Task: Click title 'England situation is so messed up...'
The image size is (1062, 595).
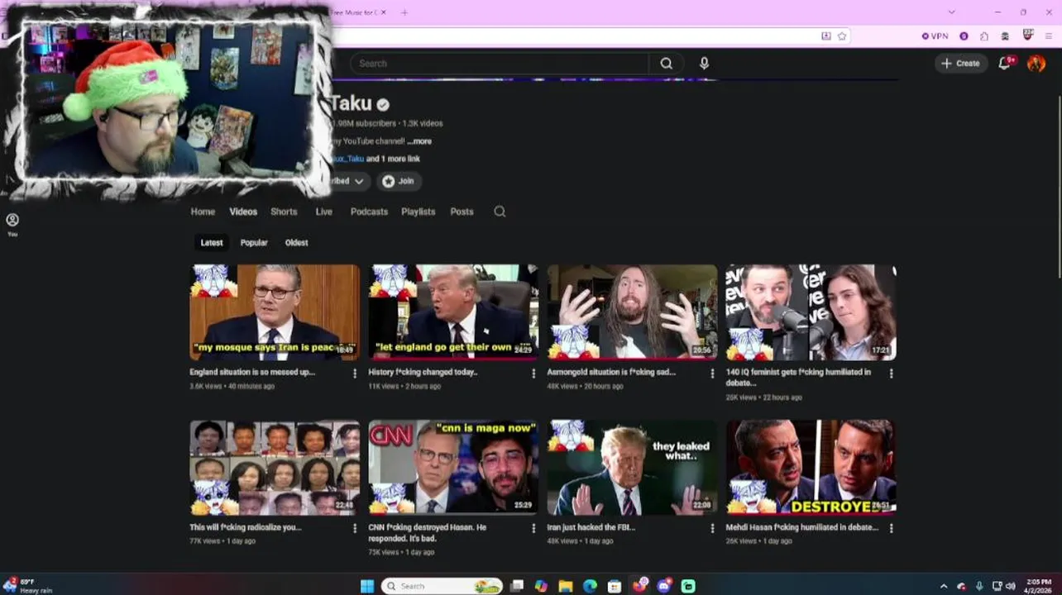Action: (x=252, y=373)
